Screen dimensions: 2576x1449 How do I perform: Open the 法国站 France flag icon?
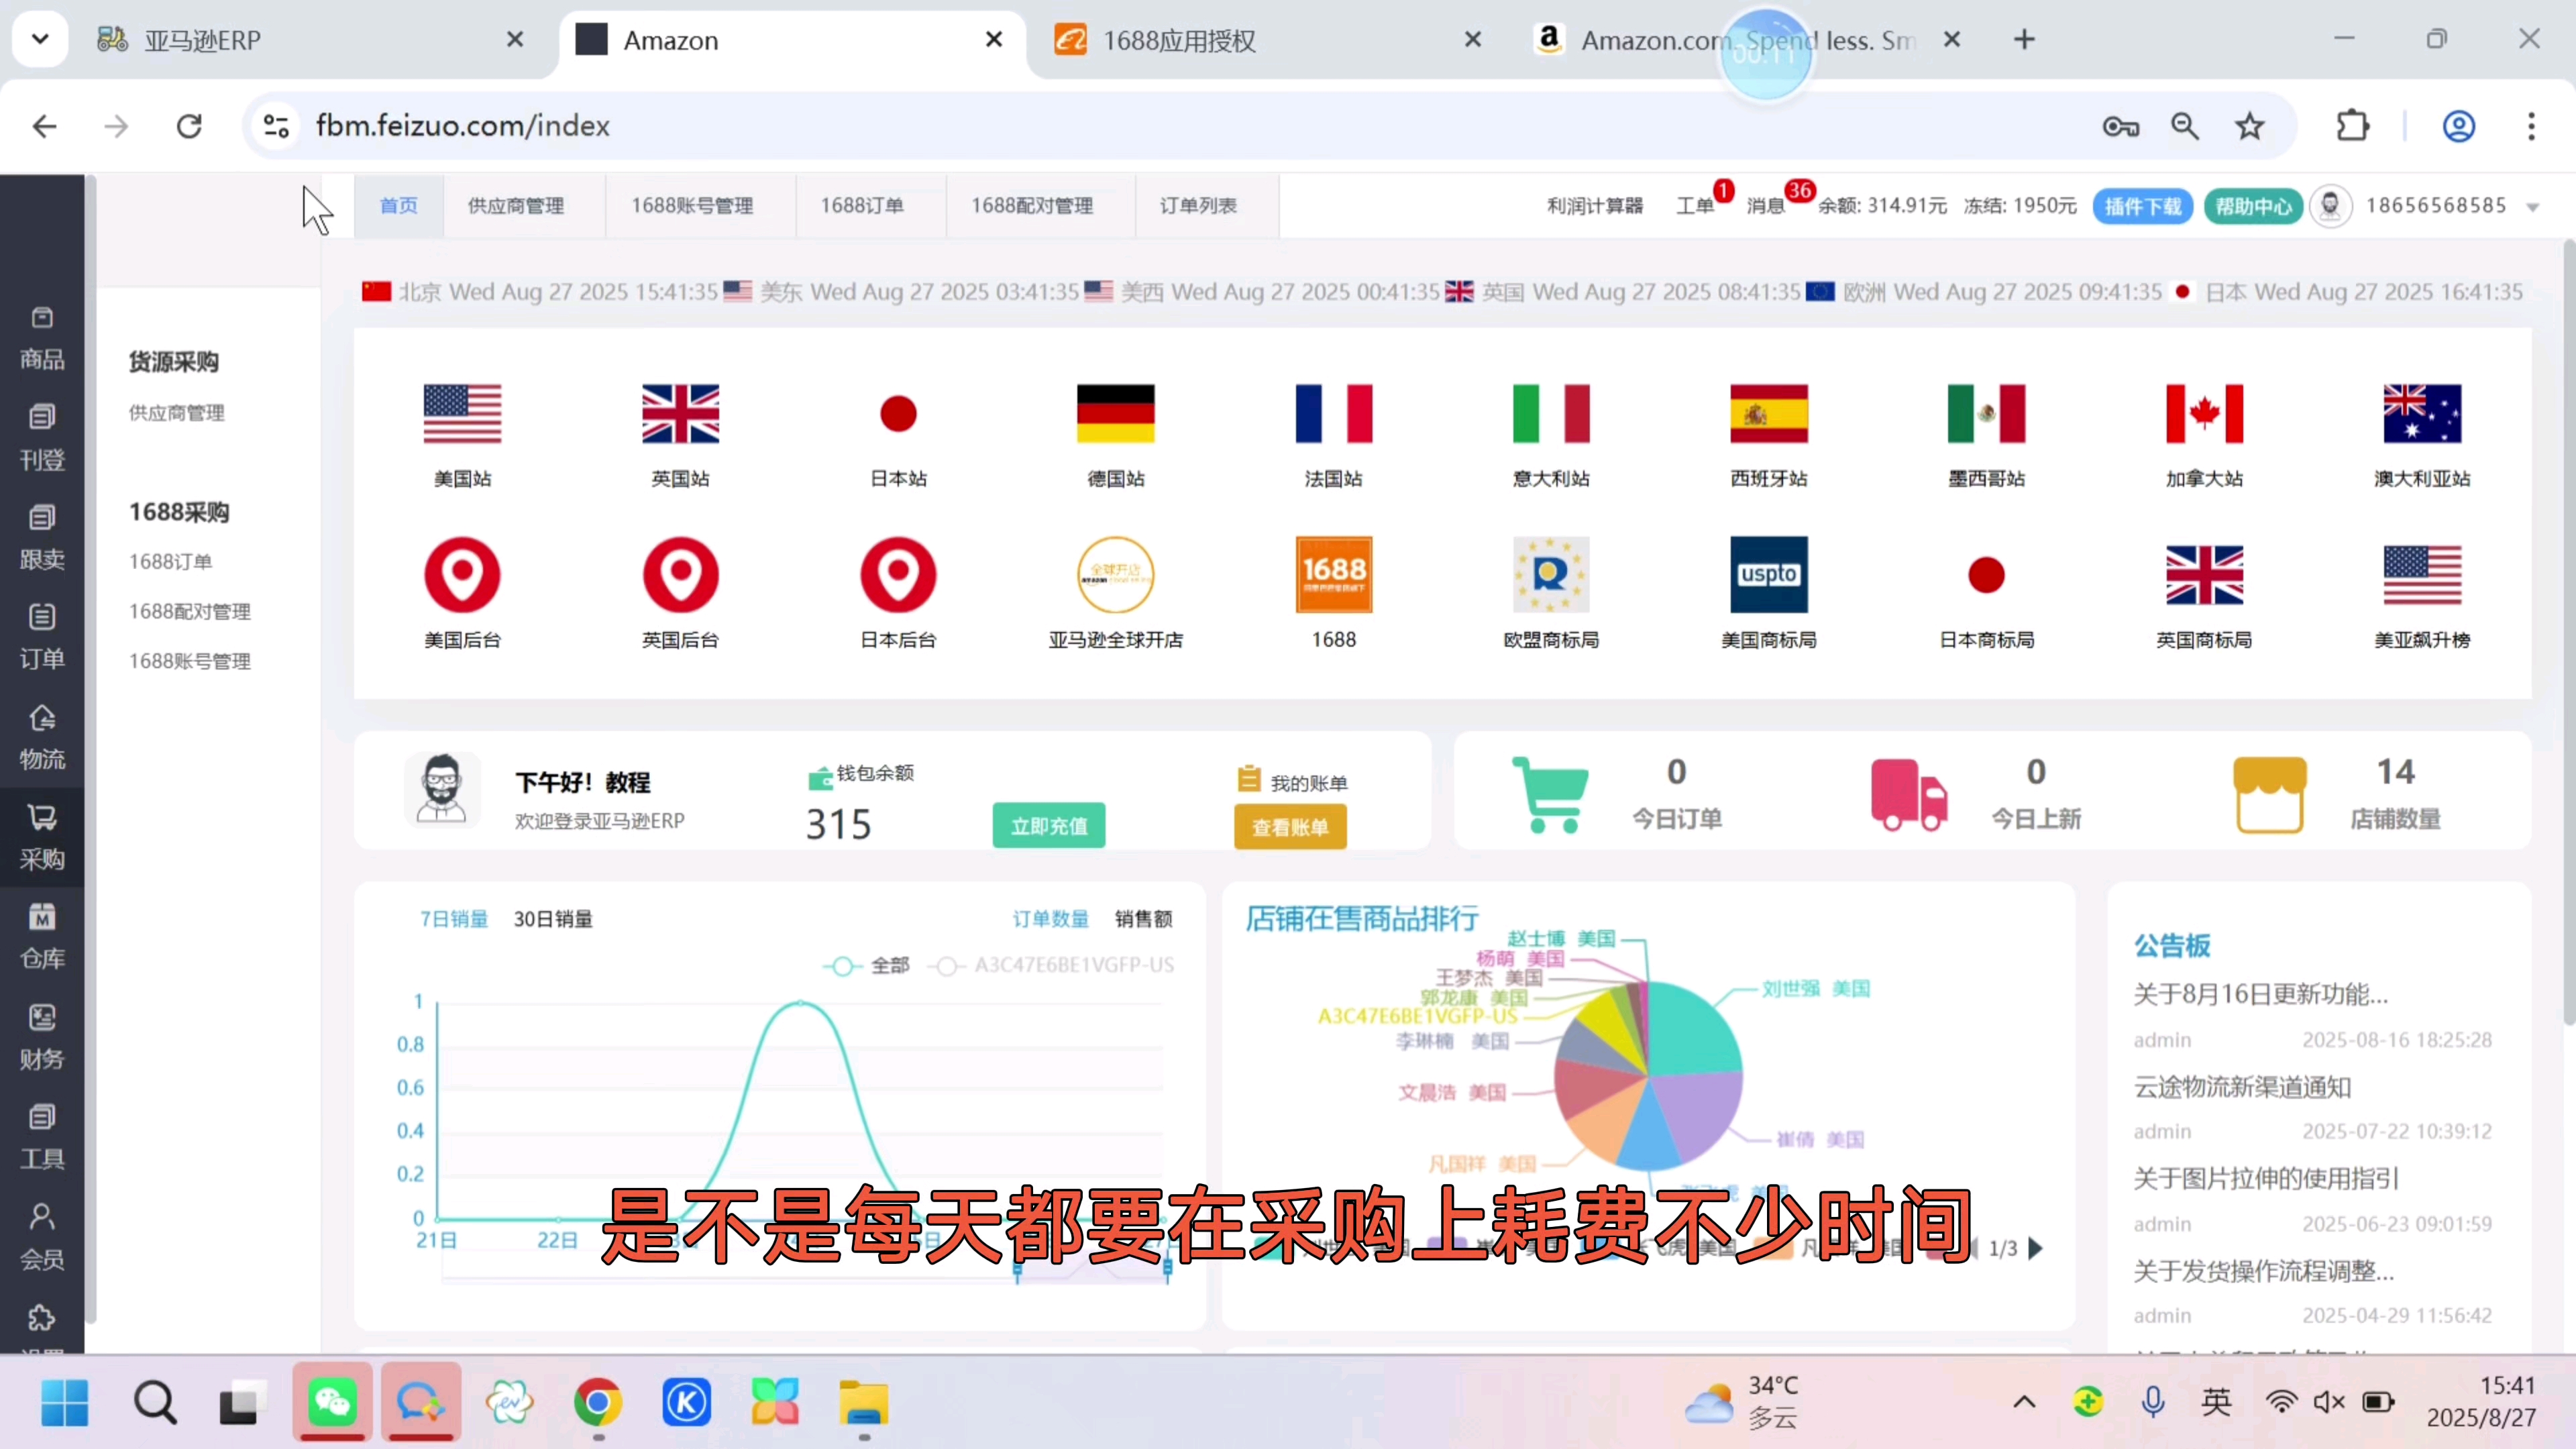coord(1333,413)
